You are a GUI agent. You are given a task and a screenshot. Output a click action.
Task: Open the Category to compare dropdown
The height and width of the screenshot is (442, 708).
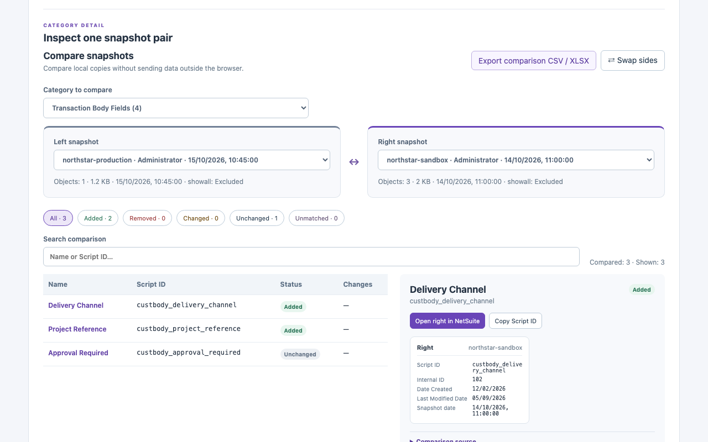click(x=176, y=108)
